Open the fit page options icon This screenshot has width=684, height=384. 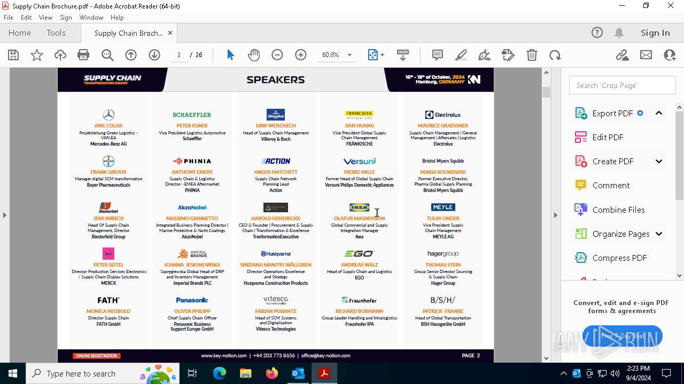pyautogui.click(x=376, y=55)
